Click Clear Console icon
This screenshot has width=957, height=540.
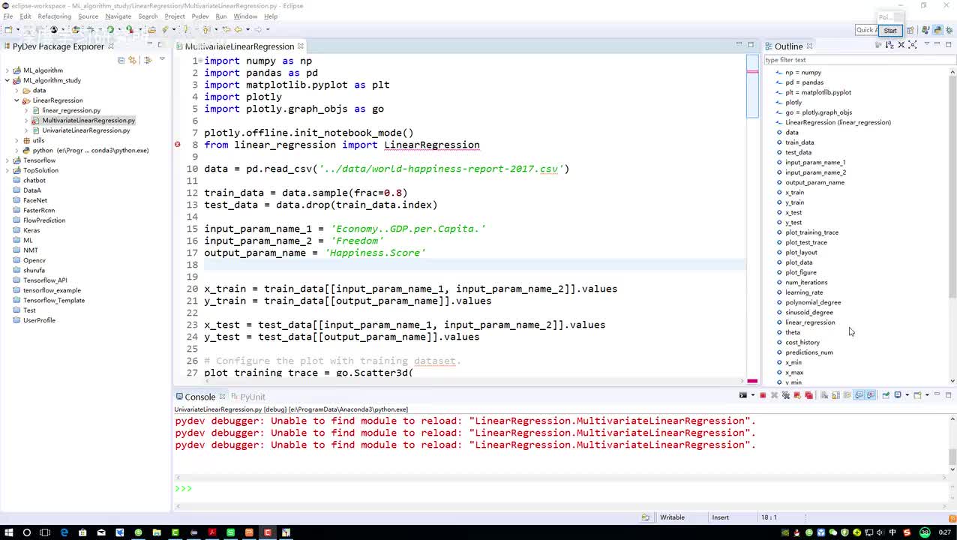(824, 395)
